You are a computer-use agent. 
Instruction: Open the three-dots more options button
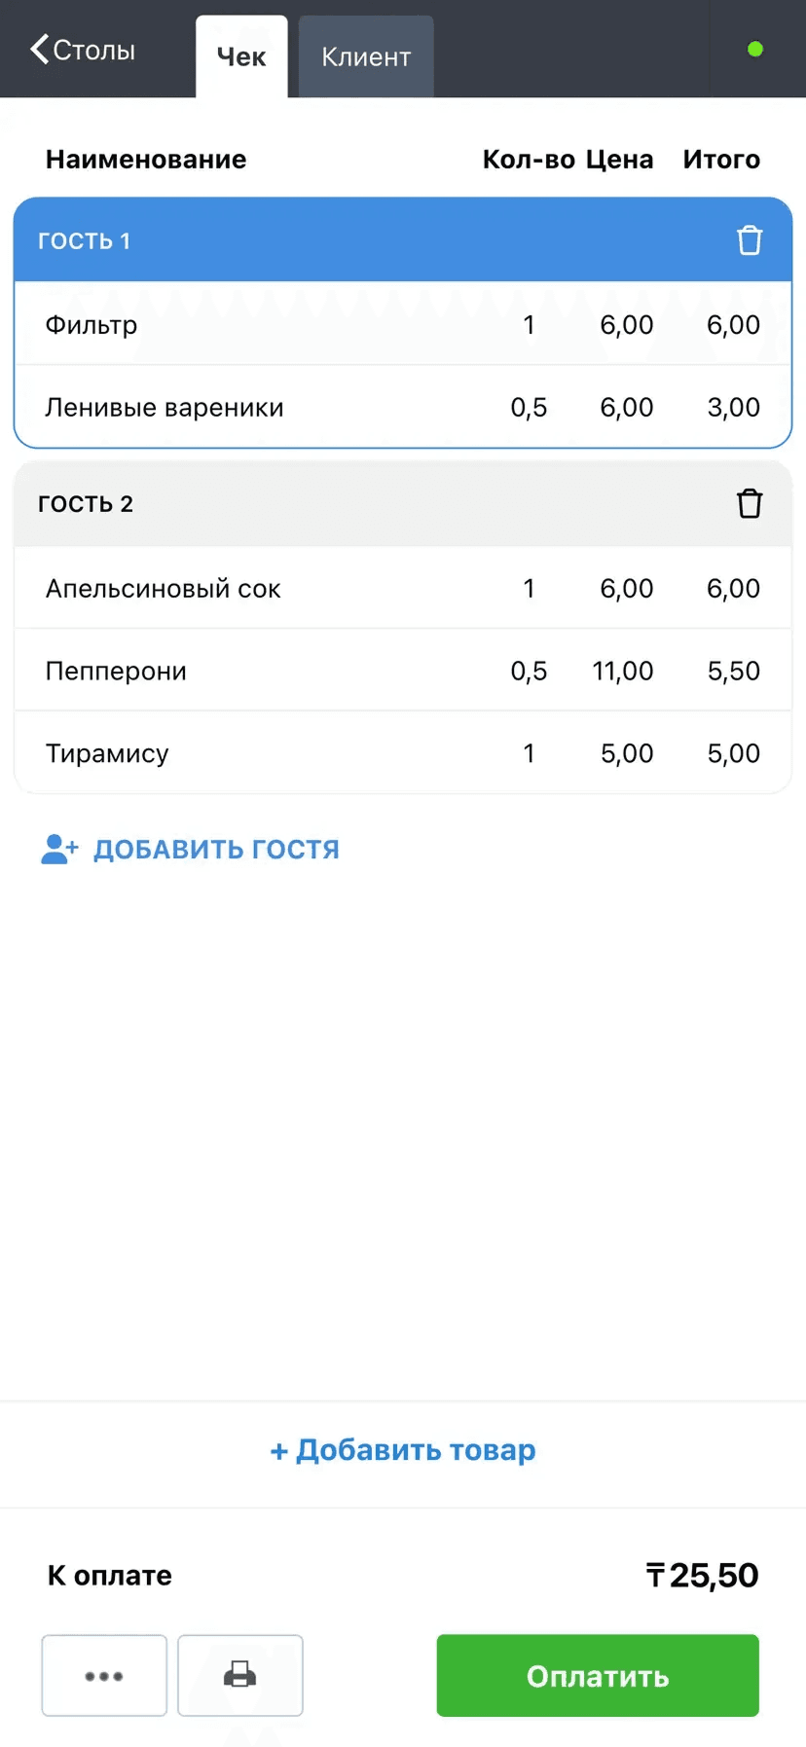[x=104, y=1675]
